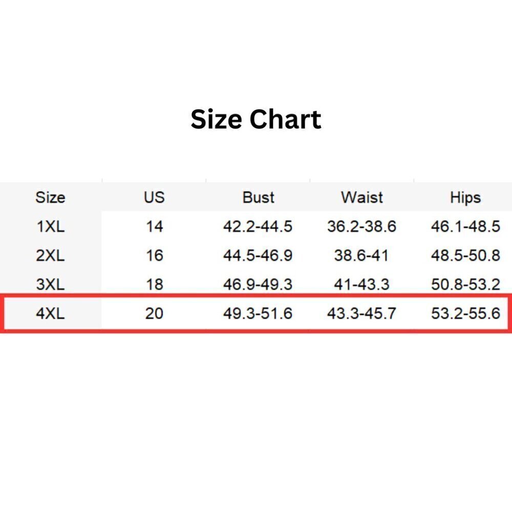512x512 pixels.
Task: Click the Size Chart title
Action: (x=255, y=119)
